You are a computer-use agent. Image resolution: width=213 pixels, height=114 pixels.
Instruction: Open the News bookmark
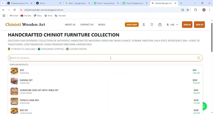click(48, 16)
